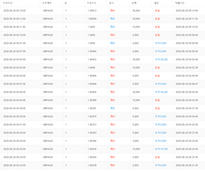This screenshot has width=205, height=171.
Task: Click base index value 1.80452
Action: pos(92,59)
